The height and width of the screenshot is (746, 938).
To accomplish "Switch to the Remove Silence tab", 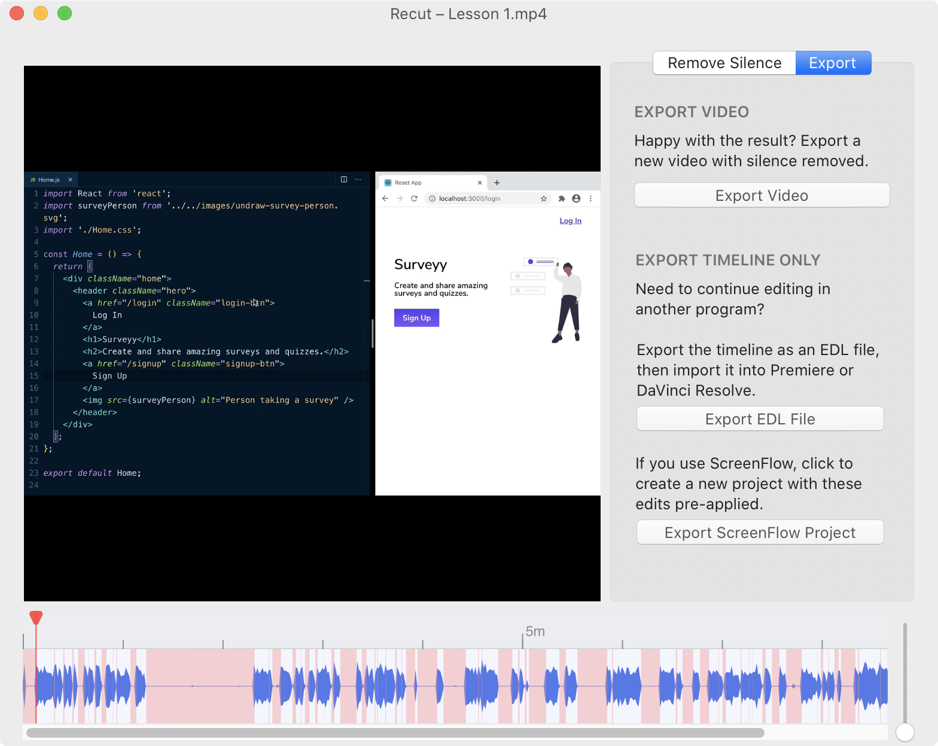I will click(724, 63).
